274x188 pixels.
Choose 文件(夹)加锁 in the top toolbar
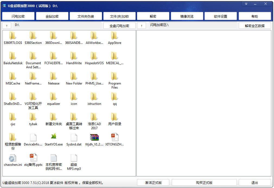pyautogui.click(x=119, y=16)
